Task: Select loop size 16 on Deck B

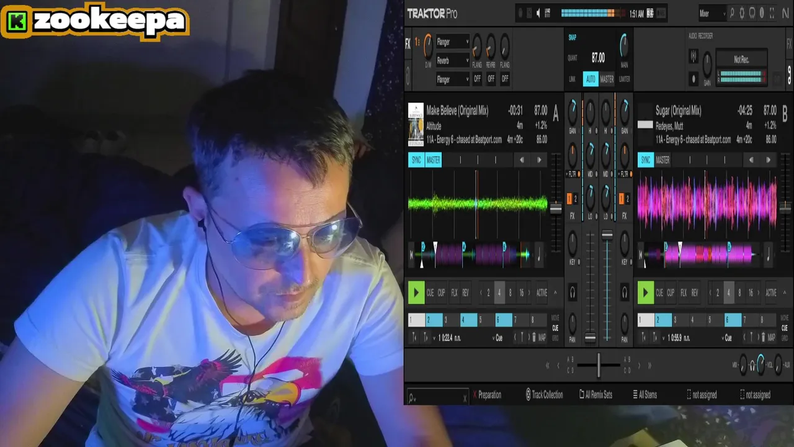Action: [751, 292]
